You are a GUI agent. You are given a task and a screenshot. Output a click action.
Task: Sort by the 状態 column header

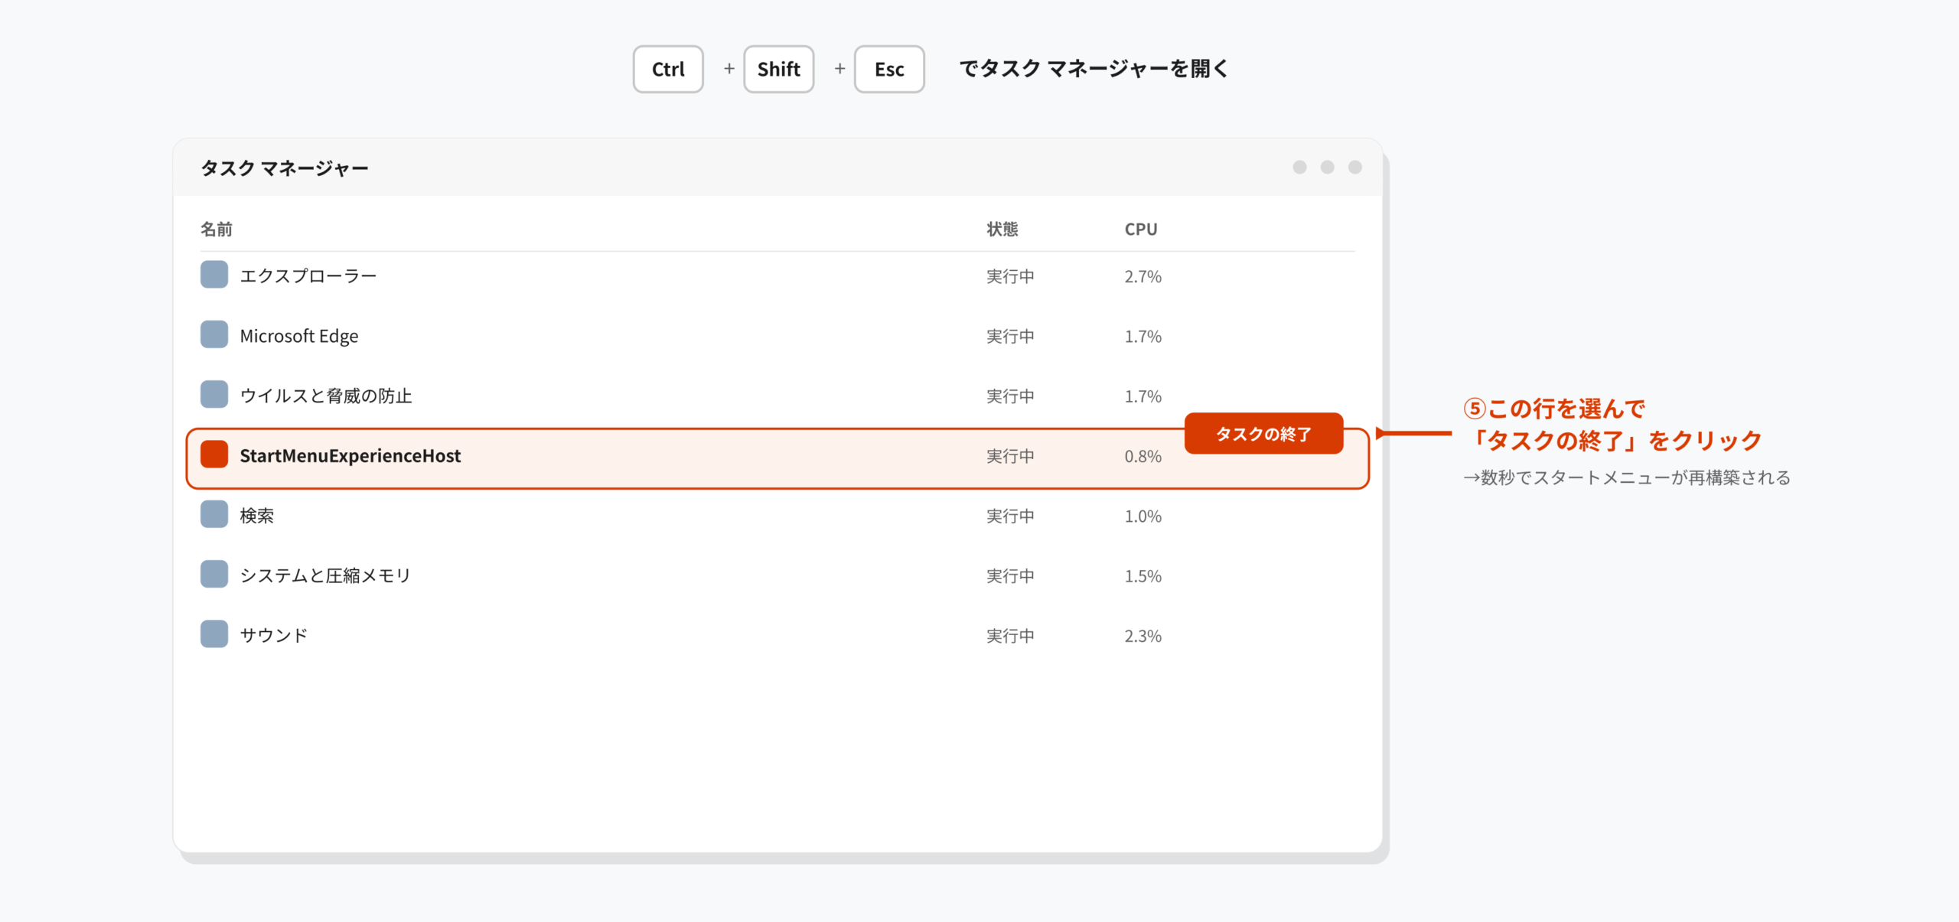(1002, 229)
